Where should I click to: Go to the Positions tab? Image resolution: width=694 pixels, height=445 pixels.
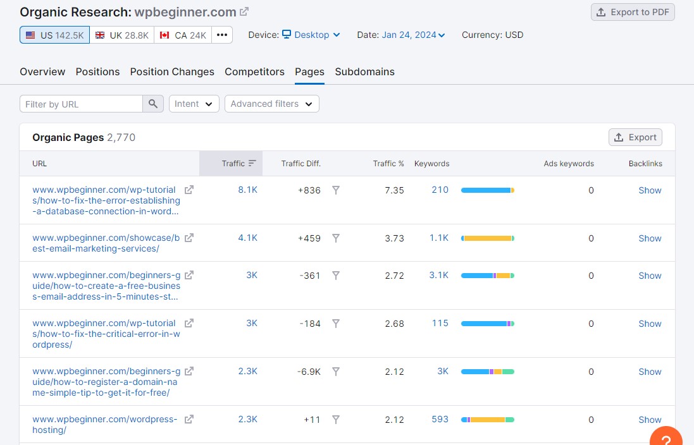point(98,71)
